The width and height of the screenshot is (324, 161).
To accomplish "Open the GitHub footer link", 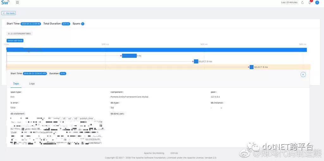I will coord(174,153).
